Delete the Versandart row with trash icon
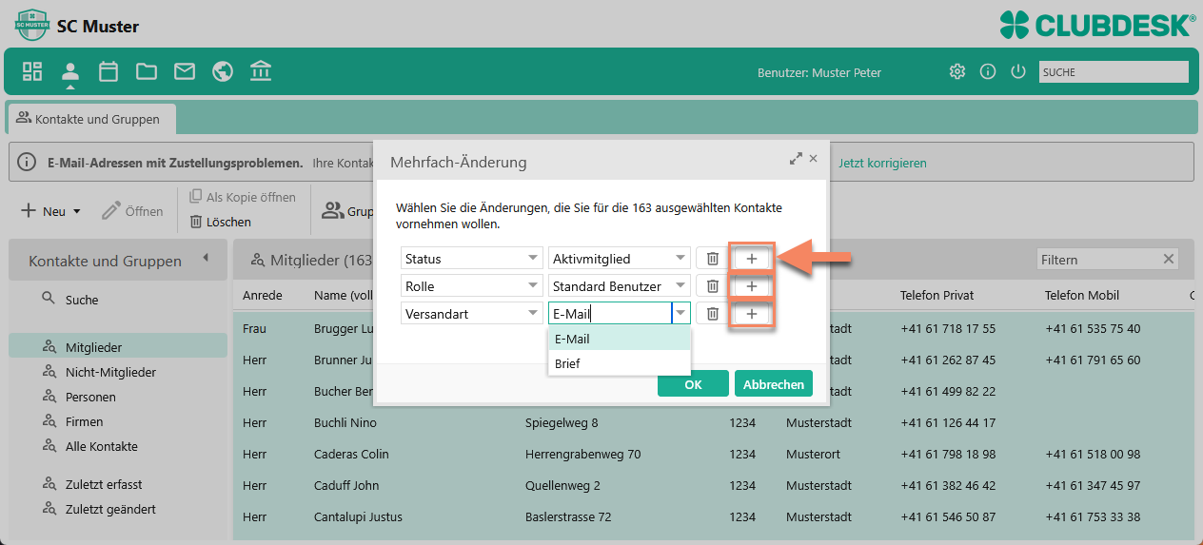 tap(712, 314)
